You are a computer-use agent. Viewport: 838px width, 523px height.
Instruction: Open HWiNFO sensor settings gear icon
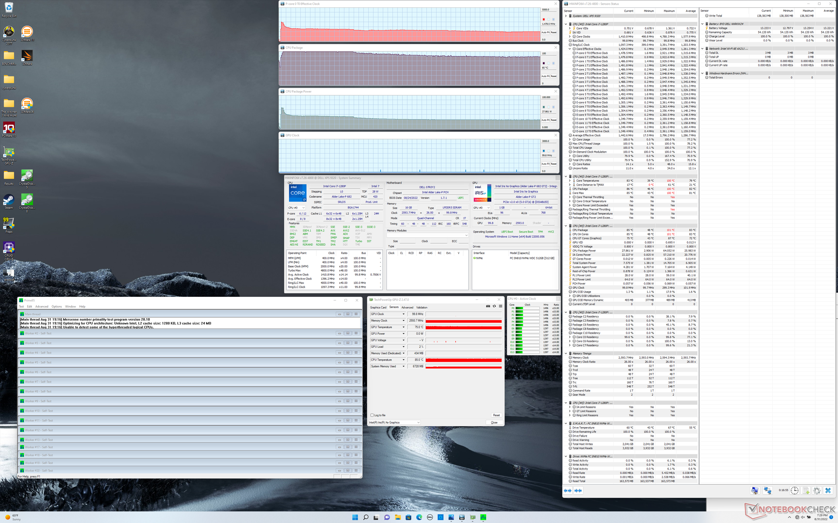click(x=817, y=491)
